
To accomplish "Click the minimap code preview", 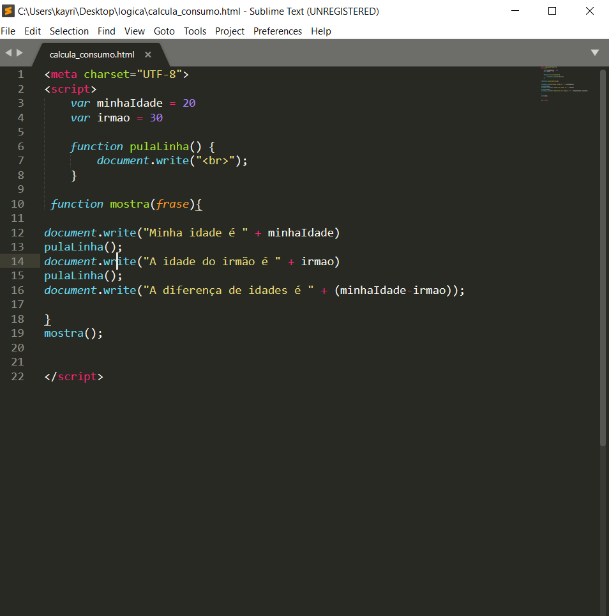I will pos(564,84).
